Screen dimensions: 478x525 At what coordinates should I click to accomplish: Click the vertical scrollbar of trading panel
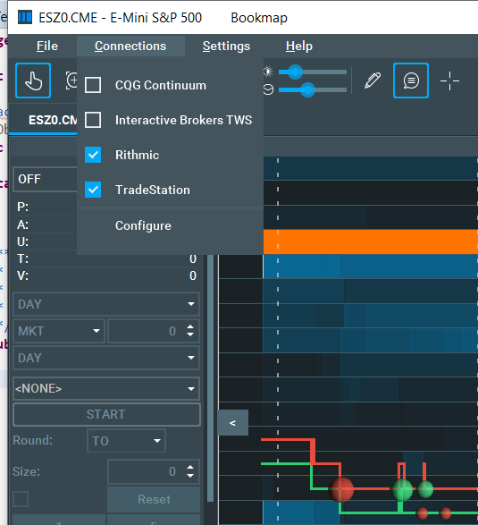tap(210, 378)
